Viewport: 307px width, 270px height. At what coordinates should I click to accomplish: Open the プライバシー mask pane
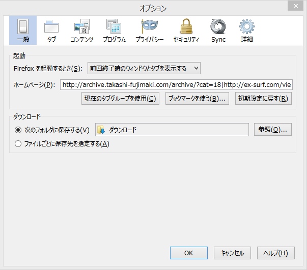point(150,31)
